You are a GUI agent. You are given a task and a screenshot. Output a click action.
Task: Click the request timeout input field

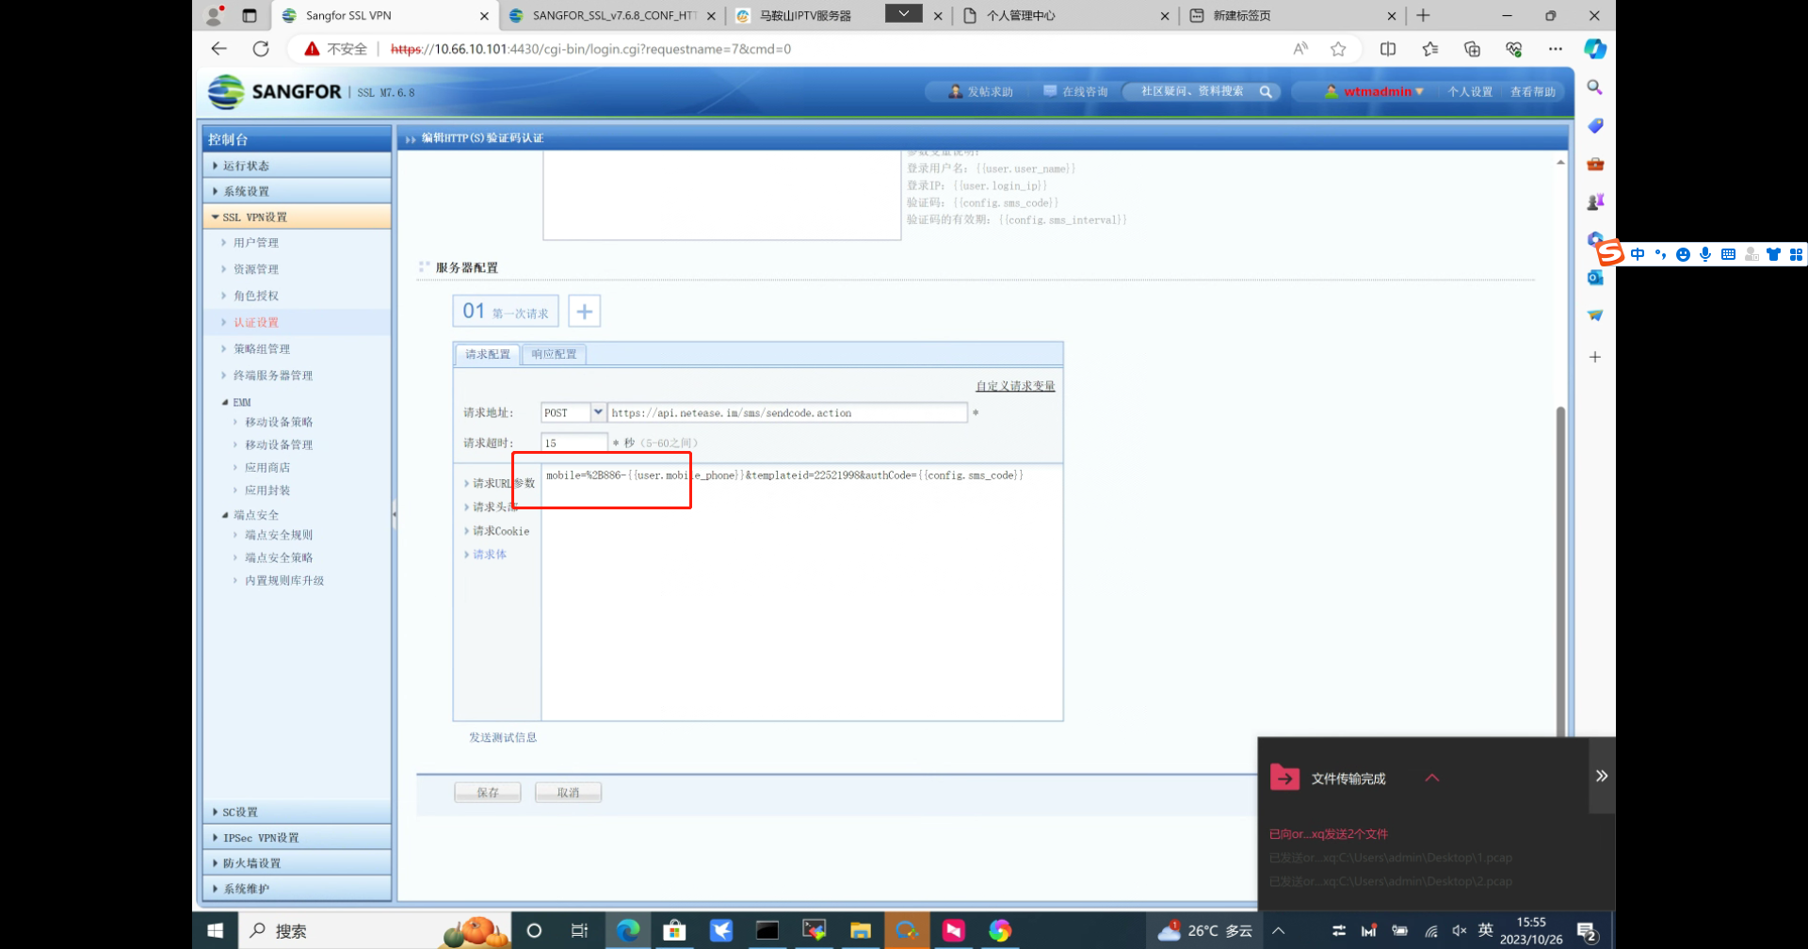(x=573, y=442)
